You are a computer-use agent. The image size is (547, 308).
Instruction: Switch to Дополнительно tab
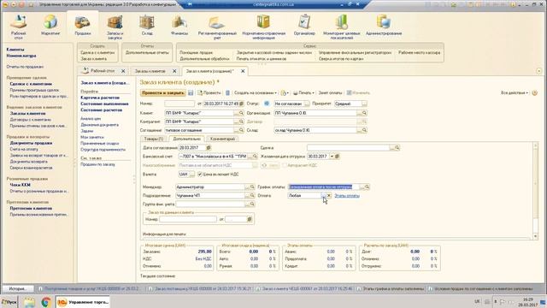pos(186,139)
